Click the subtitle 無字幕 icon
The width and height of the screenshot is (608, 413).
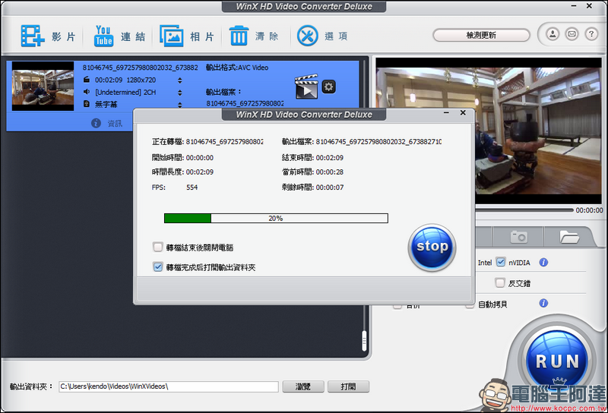[87, 104]
